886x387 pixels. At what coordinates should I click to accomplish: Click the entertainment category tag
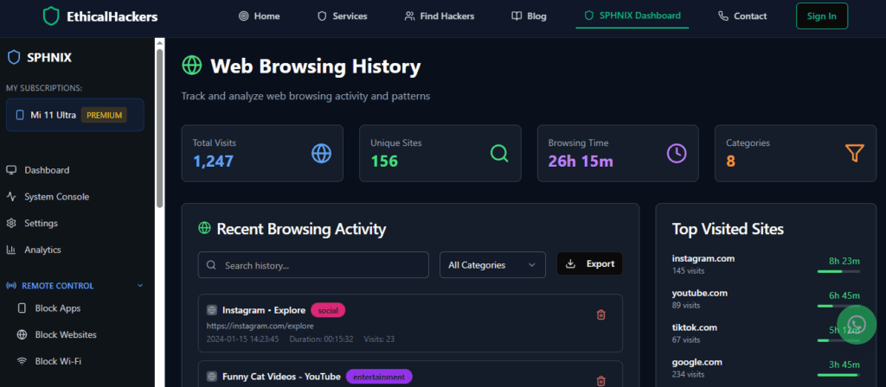tap(379, 377)
